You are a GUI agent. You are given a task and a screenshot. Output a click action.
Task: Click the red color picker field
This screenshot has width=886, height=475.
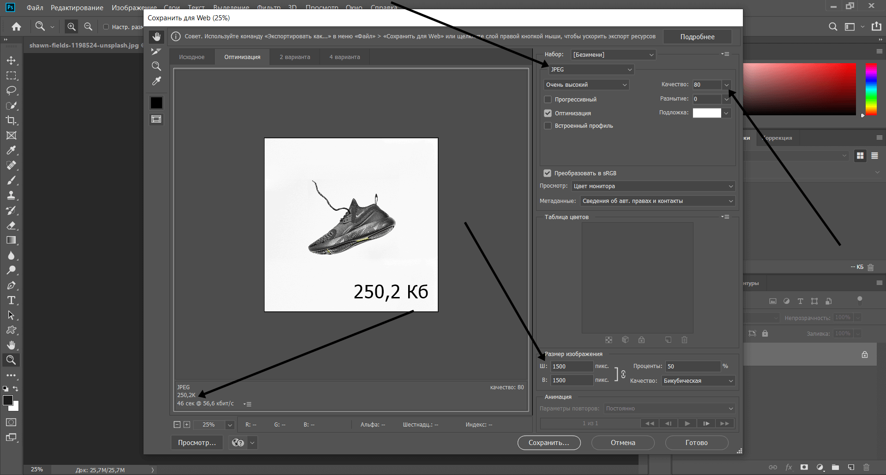pos(799,89)
